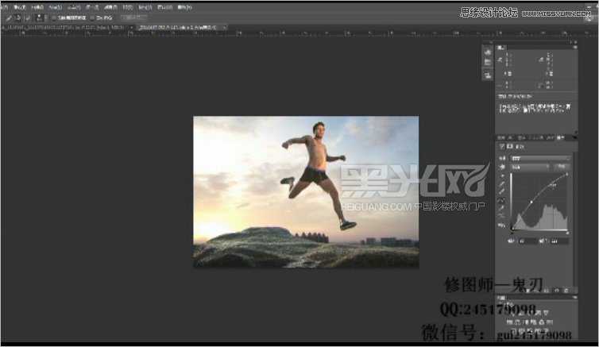Screen dimensions: 599x347
Task: Click the on-image adjustment hand tool in Curves
Action: [x=501, y=168]
